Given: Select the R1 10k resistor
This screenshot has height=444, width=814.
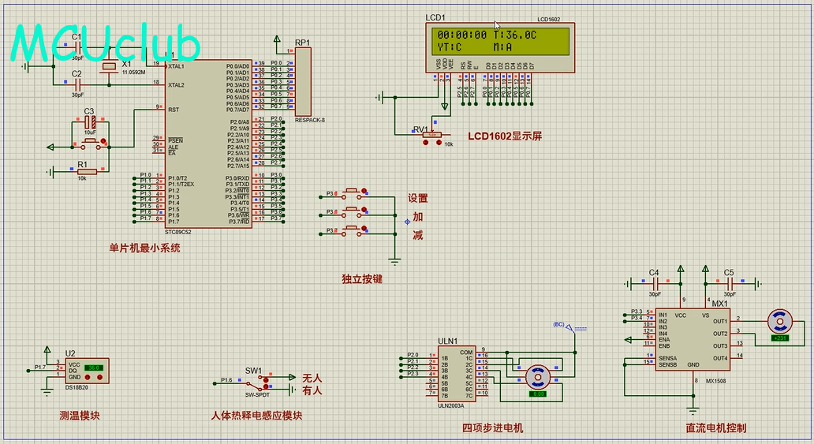Looking at the screenshot, I should click(86, 171).
